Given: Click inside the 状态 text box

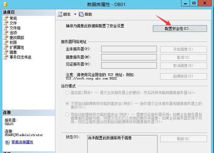Looking at the screenshot, I should point(122,144).
